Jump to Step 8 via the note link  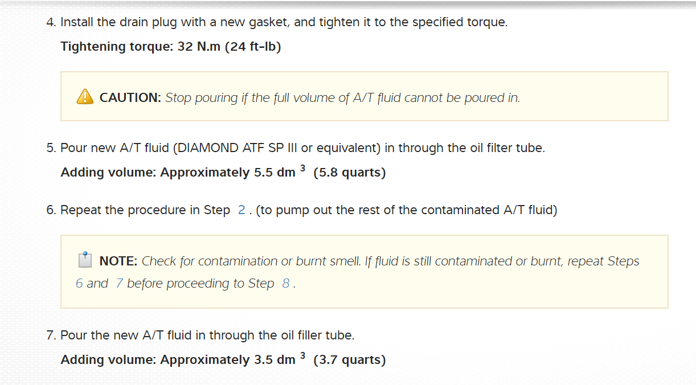[286, 284]
